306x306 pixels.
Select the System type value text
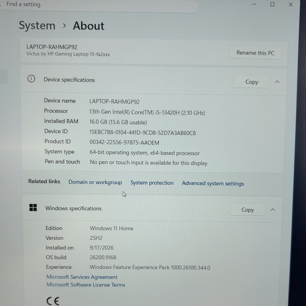(145, 153)
